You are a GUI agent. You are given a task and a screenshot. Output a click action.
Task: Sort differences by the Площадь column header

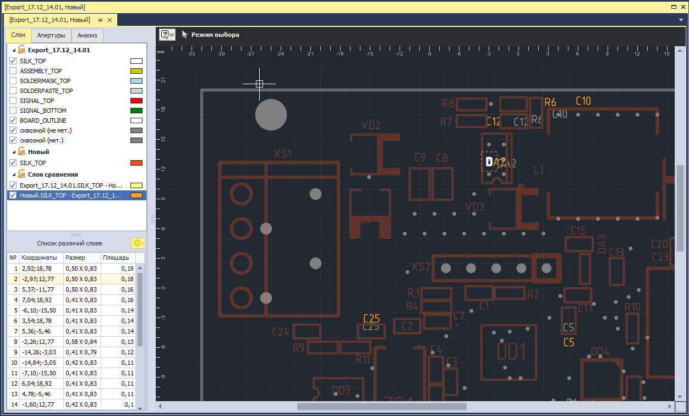[116, 258]
